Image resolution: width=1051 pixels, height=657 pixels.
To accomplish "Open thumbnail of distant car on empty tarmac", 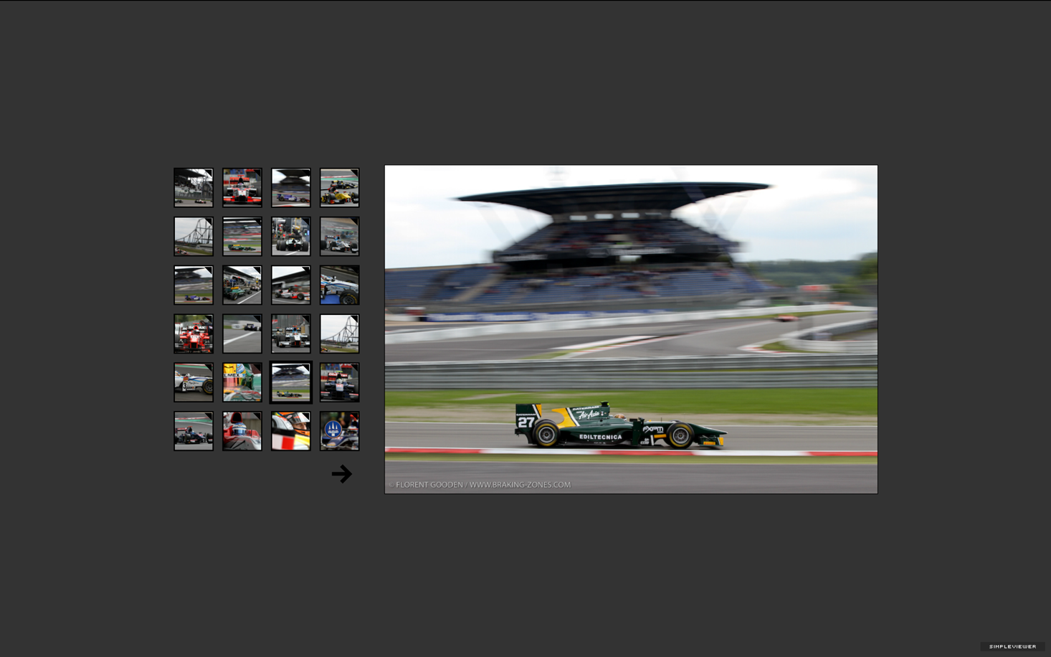I will 242,334.
